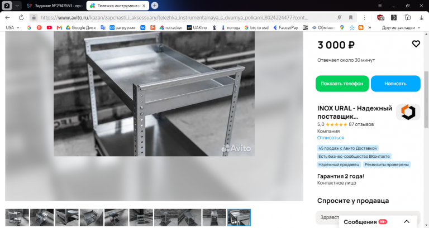Show more hidden bookmarks chevron

coord(370,27)
